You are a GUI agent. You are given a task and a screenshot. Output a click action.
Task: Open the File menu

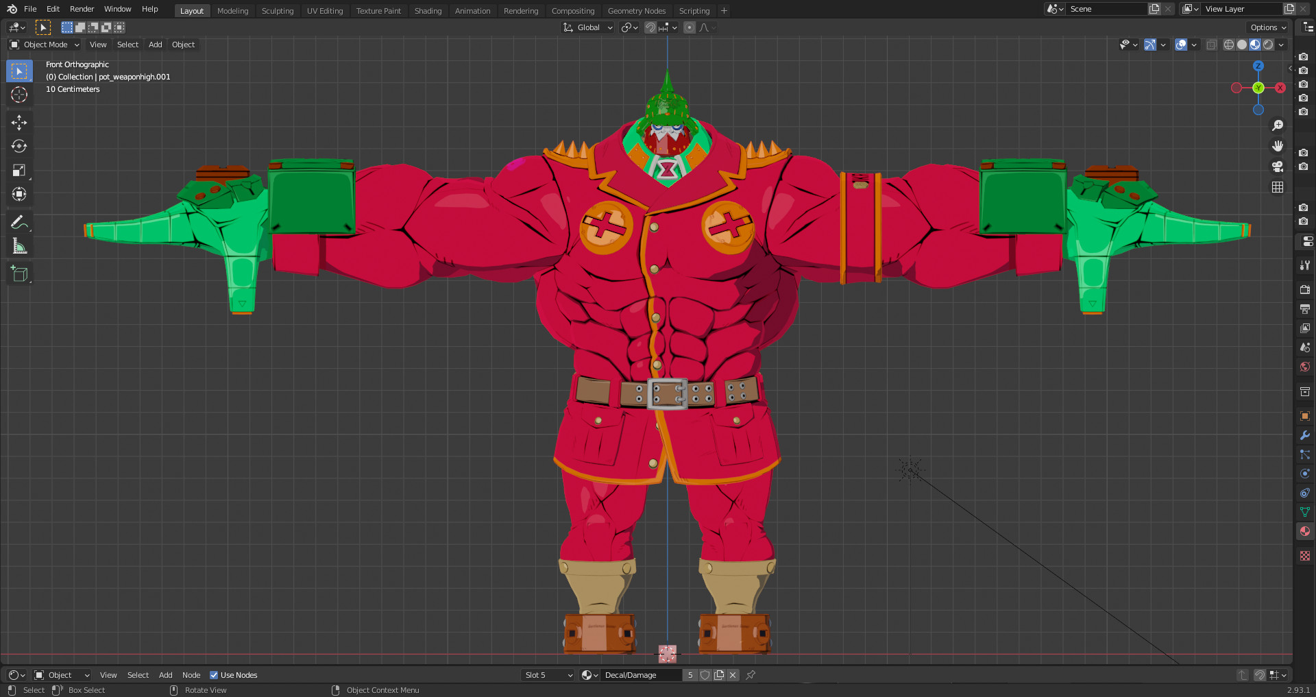point(30,9)
